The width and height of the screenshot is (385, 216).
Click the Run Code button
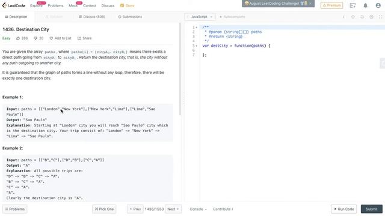[343, 209]
